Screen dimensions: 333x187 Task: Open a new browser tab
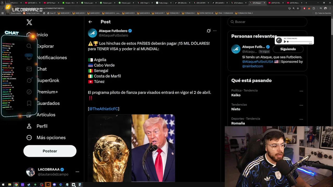tap(306, 3)
